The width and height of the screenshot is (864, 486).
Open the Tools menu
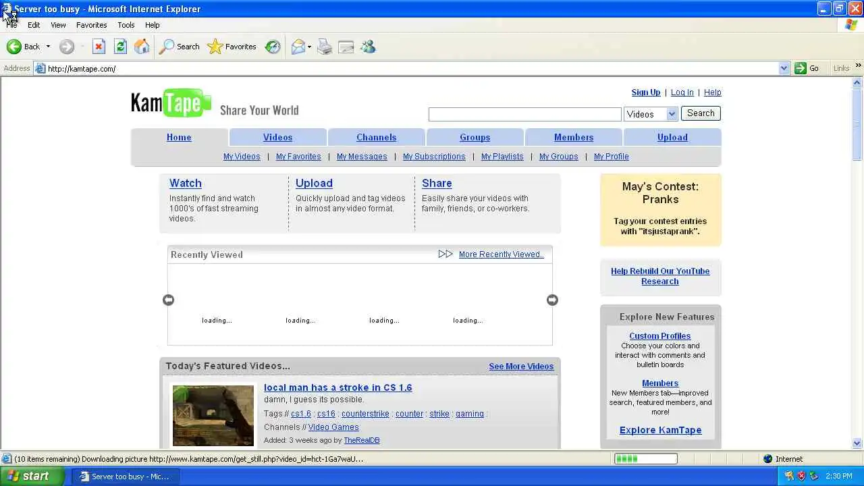[x=126, y=25]
